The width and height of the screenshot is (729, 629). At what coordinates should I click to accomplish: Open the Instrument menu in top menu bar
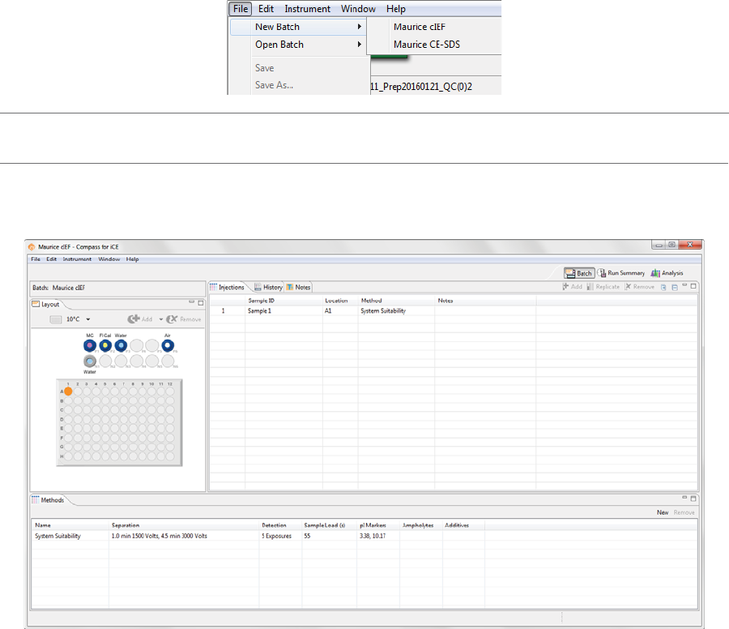[307, 9]
